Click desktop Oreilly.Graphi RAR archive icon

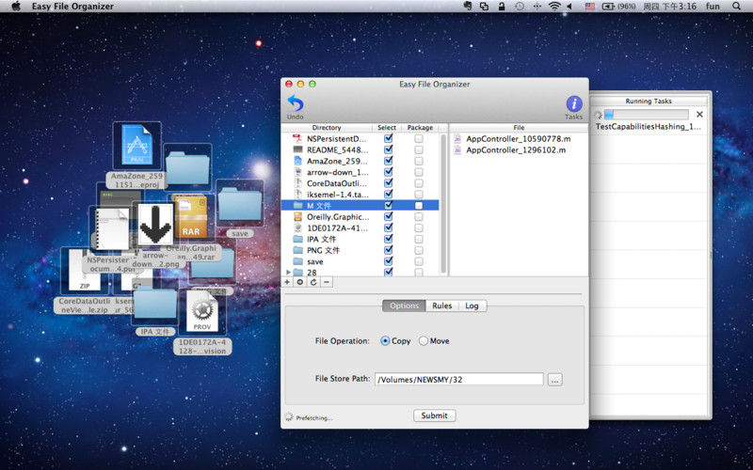click(x=191, y=217)
